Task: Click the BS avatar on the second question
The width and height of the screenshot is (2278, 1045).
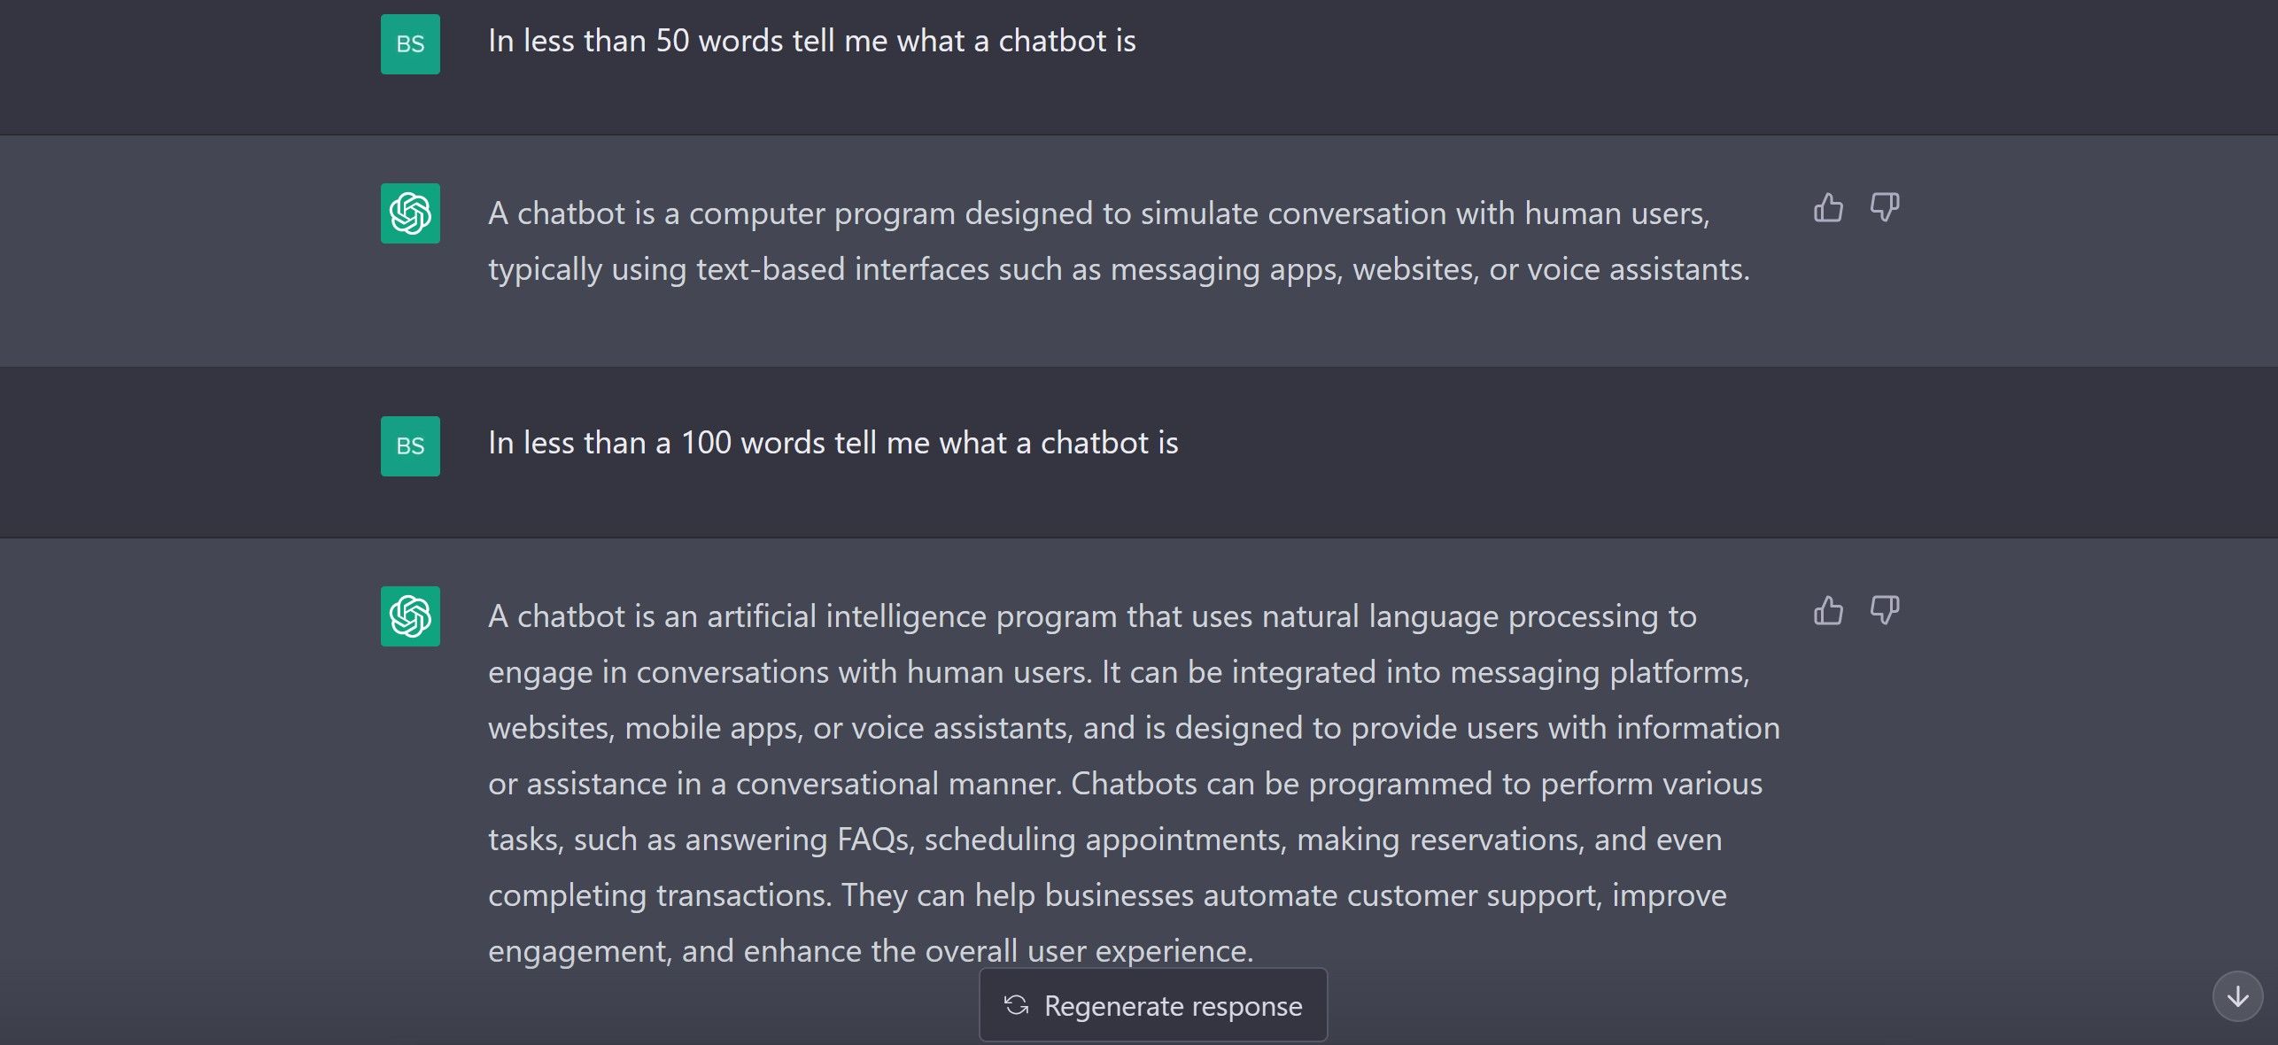Action: tap(410, 445)
